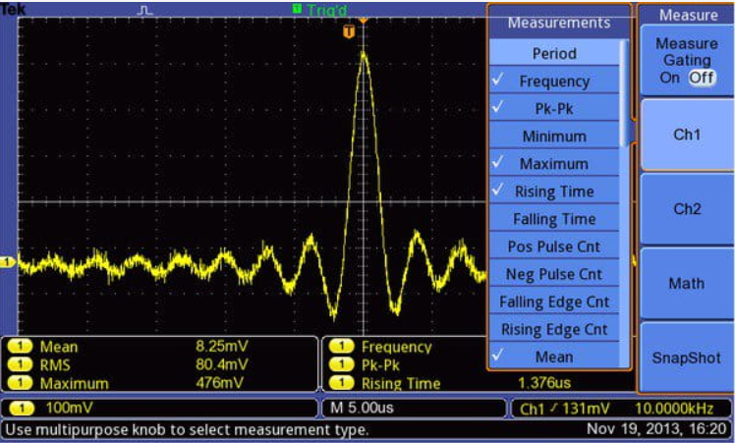Click the channel 1 badge beside RMS readout

pyautogui.click(x=20, y=364)
